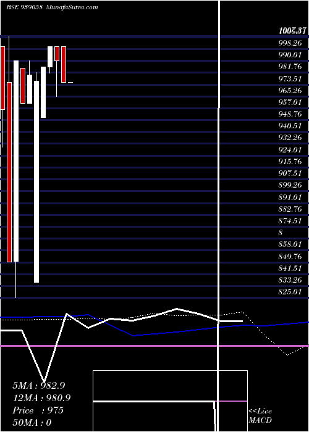Click the 12MA : 980.9 readout
This screenshot has width=309, height=432.
coord(41,398)
